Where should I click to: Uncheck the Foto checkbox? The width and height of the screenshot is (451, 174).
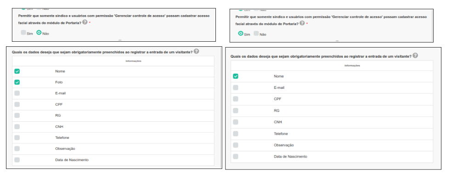[x=17, y=82]
